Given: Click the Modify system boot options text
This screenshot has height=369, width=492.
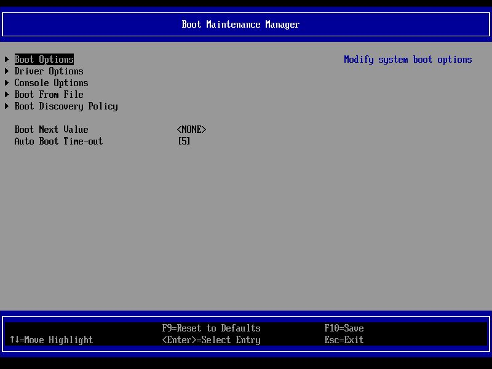Looking at the screenshot, I should [x=408, y=59].
